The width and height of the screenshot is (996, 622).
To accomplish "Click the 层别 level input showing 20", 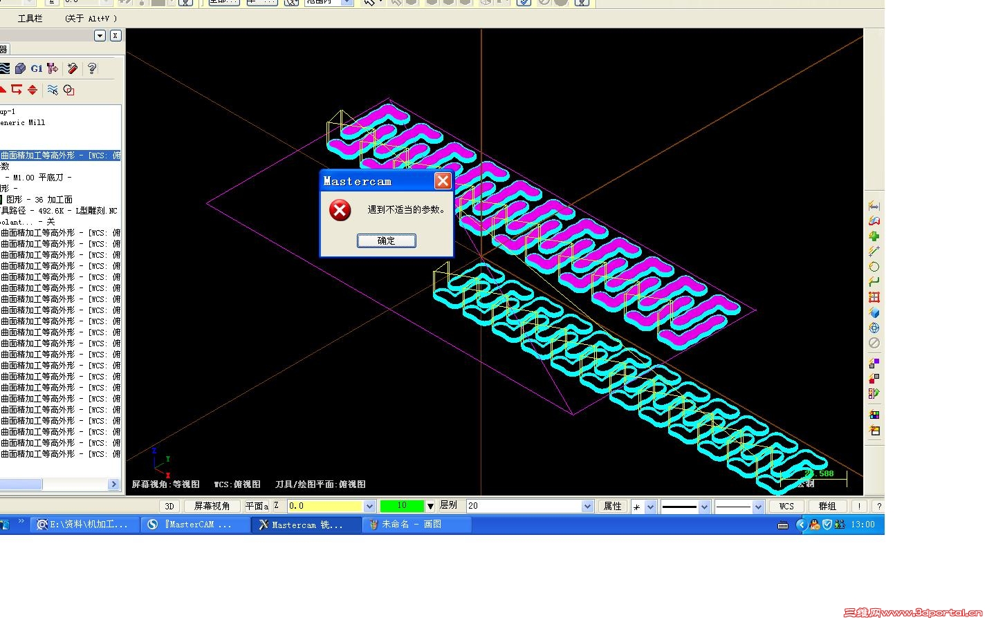I will 524,506.
